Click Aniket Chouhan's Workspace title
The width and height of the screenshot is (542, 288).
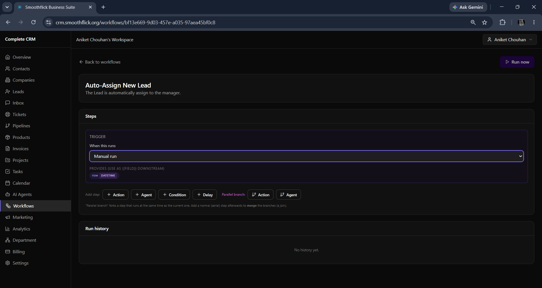pyautogui.click(x=105, y=40)
